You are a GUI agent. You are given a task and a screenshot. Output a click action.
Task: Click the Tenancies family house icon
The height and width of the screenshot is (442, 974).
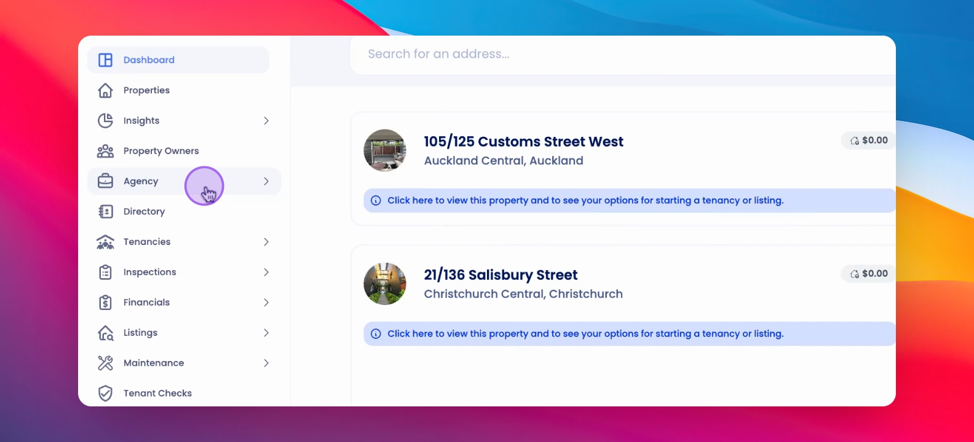point(106,242)
